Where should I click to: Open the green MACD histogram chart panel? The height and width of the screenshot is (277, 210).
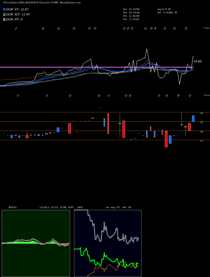pyautogui.click(x=36, y=243)
